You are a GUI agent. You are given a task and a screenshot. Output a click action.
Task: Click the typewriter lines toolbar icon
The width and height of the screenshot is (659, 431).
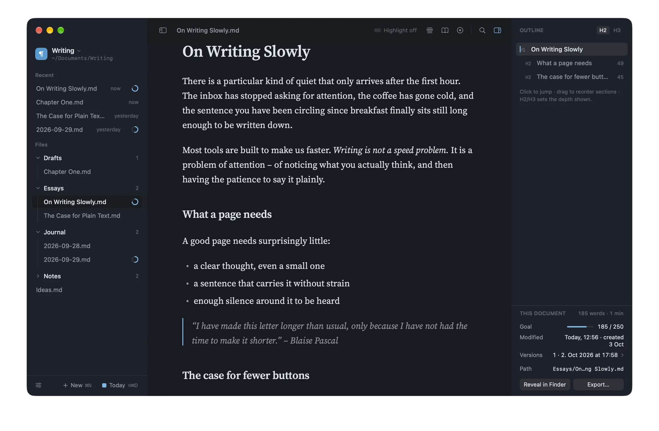(x=430, y=30)
